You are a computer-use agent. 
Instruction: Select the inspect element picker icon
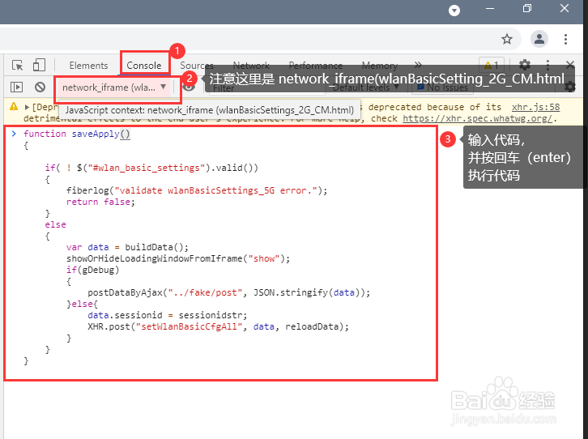click(17, 66)
